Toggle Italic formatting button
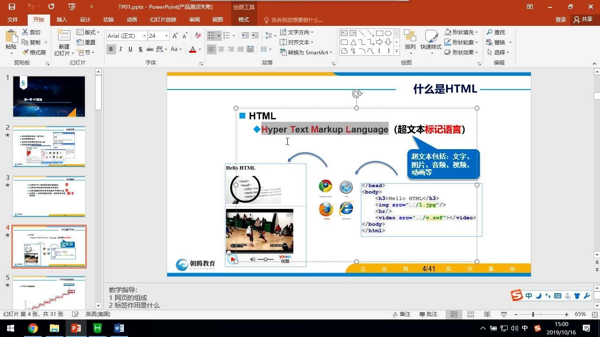The height and width of the screenshot is (337, 600). (x=121, y=50)
